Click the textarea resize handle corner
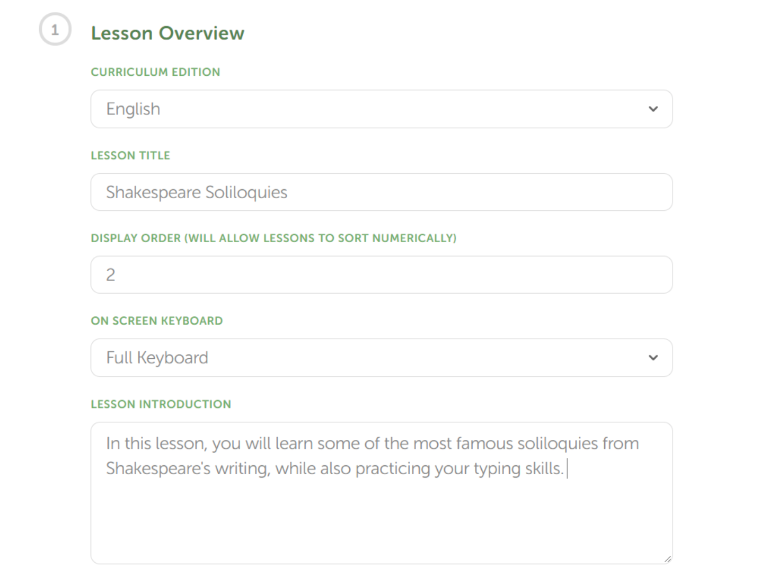Screen dimensions: 760x585 (667, 559)
